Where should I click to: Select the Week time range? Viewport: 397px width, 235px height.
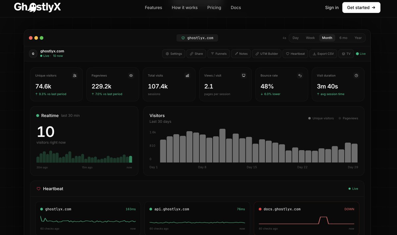coord(310,38)
